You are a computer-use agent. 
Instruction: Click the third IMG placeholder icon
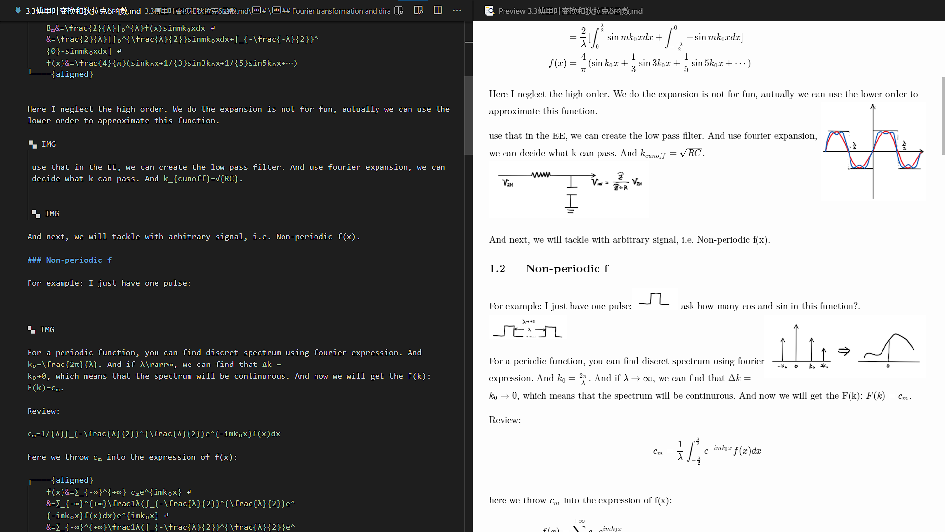point(31,330)
